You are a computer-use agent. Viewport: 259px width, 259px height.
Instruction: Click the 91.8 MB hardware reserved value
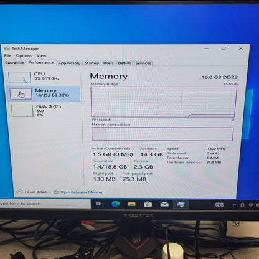[214, 162]
